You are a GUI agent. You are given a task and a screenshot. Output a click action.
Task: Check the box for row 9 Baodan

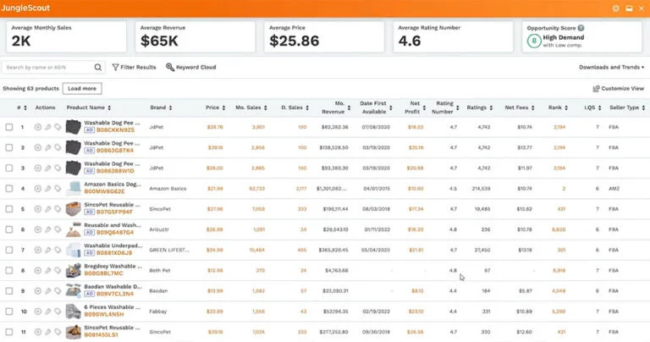(x=9, y=291)
